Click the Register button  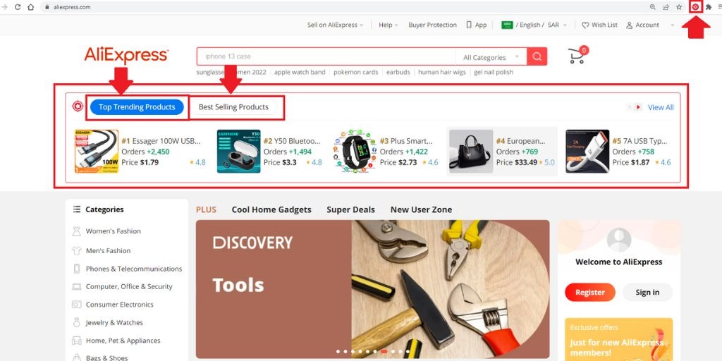(x=590, y=293)
